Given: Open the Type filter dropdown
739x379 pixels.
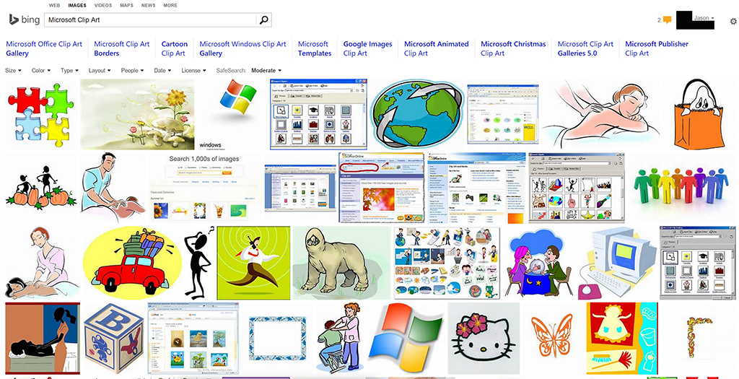Looking at the screenshot, I should coord(70,70).
